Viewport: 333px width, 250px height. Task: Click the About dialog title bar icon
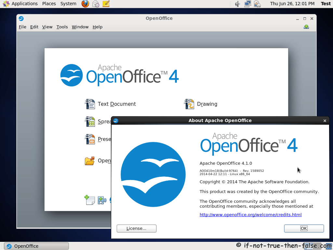tap(116, 121)
